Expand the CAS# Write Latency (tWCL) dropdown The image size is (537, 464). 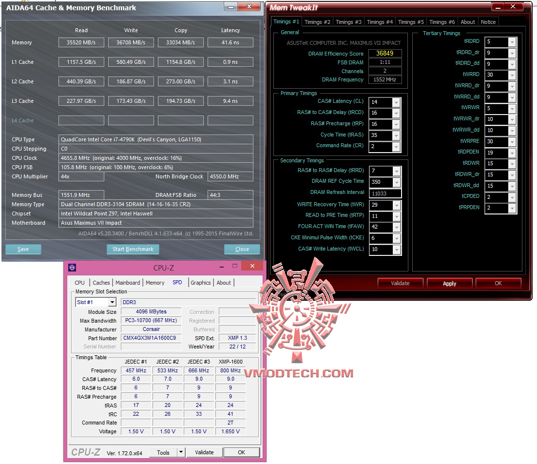click(396, 250)
